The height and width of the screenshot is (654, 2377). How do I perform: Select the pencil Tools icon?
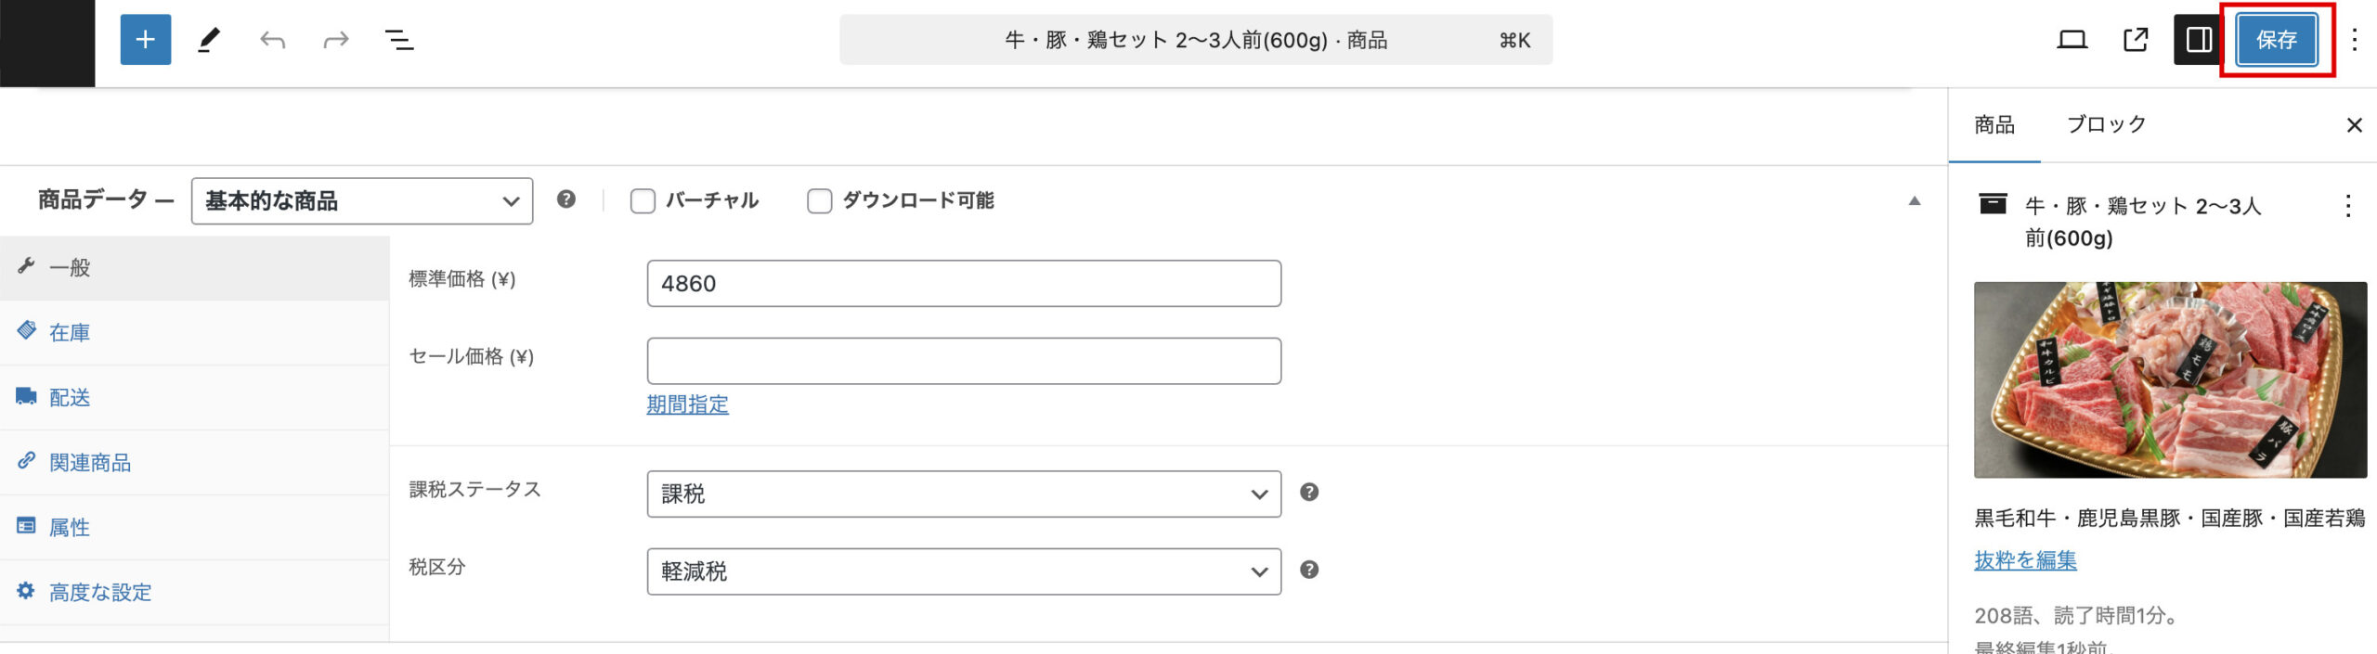[209, 40]
